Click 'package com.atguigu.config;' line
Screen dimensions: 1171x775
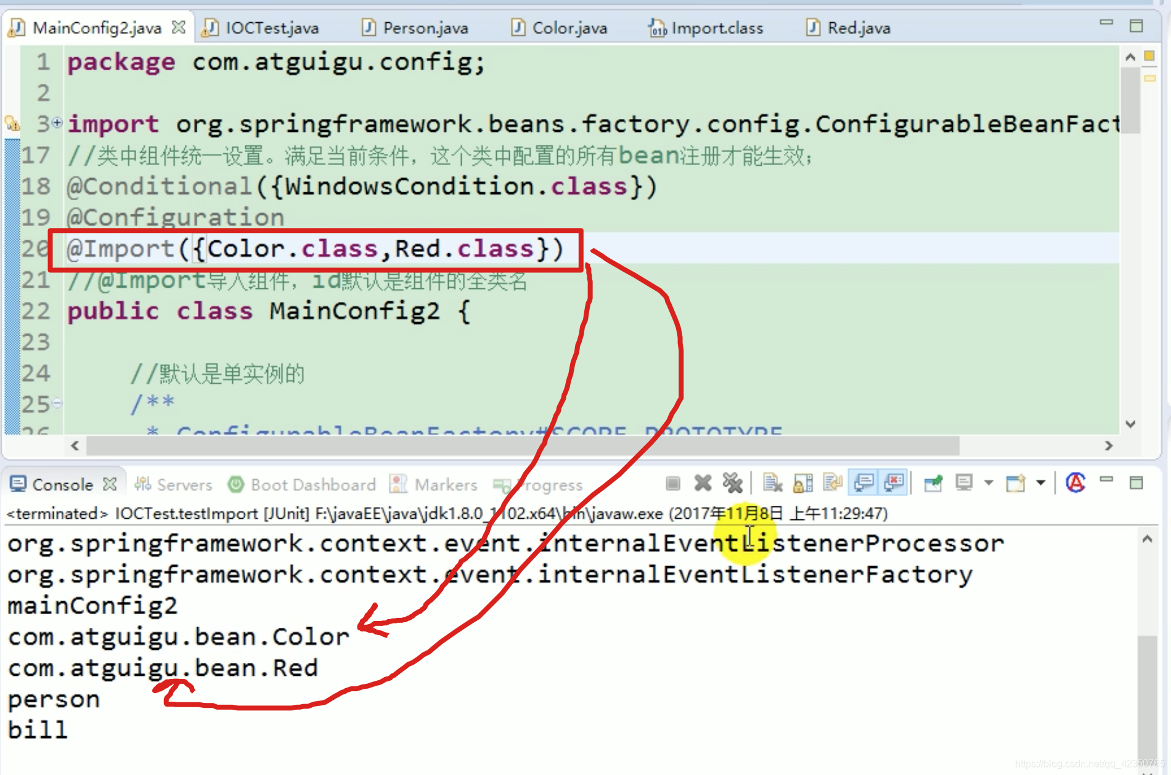pos(276,62)
